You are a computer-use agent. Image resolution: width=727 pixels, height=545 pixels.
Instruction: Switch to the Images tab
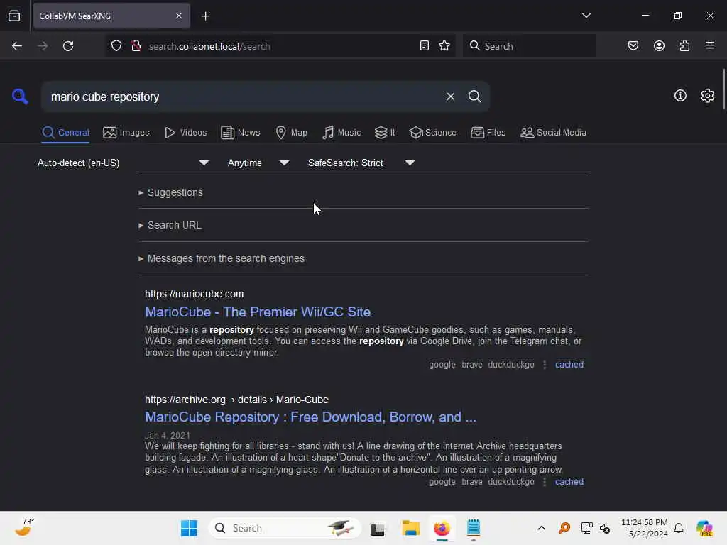[x=126, y=133]
